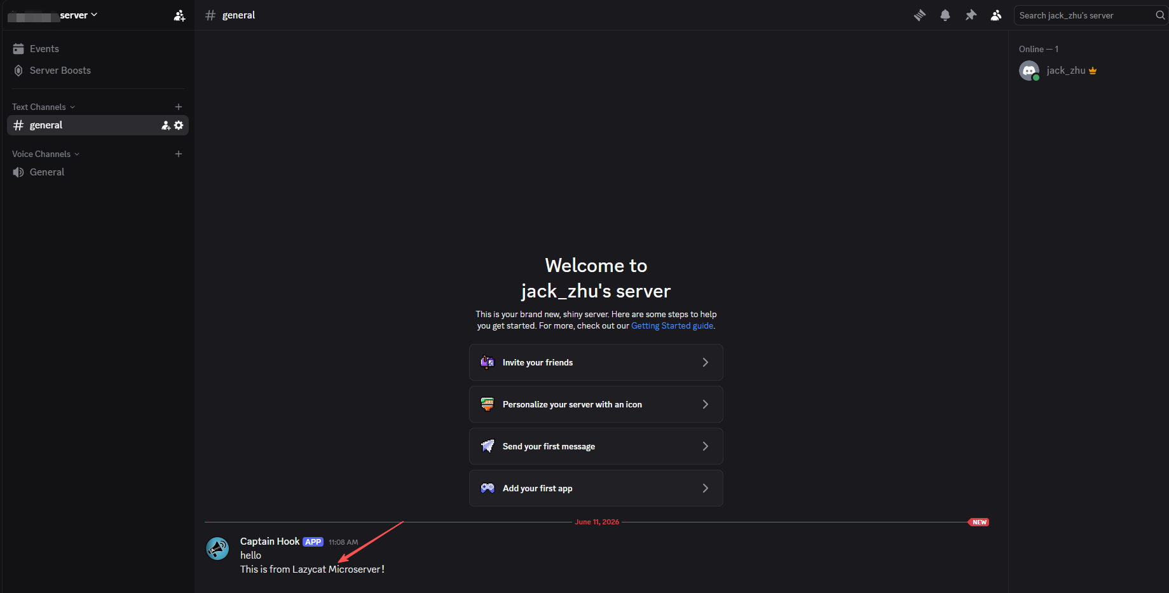Click the hash icon in channel header

(210, 15)
